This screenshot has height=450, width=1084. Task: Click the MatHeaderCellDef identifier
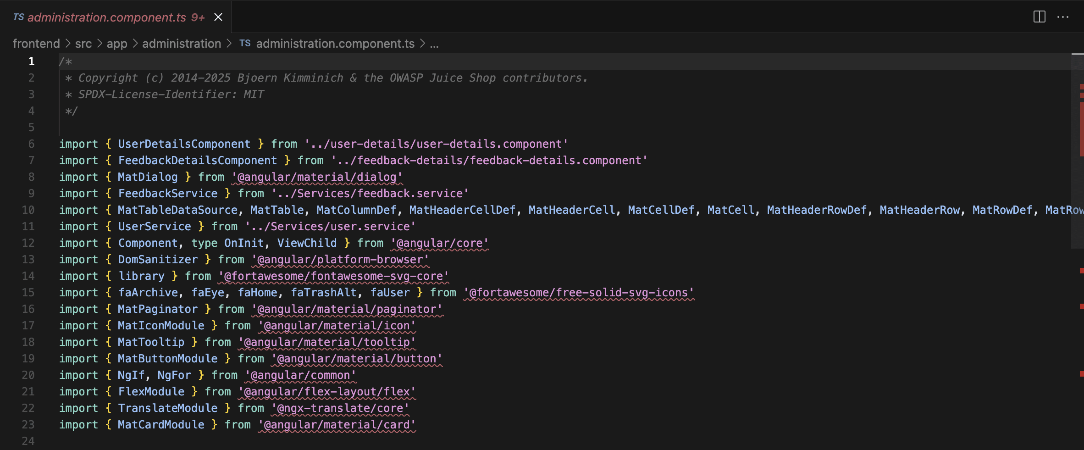tap(462, 210)
